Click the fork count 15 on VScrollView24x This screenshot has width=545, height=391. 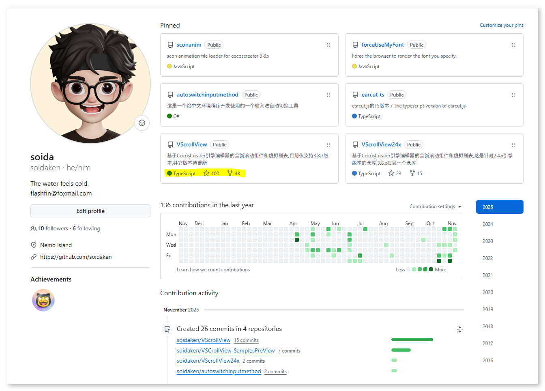click(x=416, y=173)
